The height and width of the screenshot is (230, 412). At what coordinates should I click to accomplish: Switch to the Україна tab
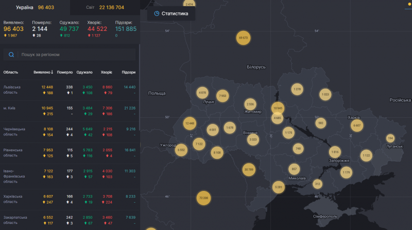35,8
